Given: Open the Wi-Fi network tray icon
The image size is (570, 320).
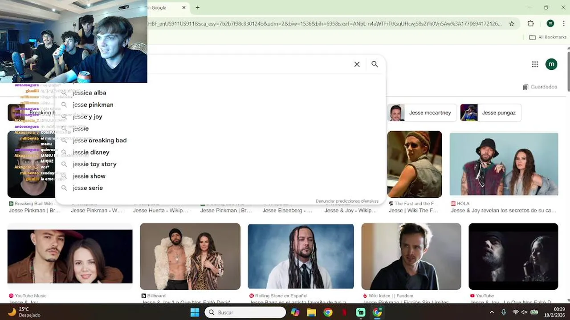Looking at the screenshot, I should (x=515, y=312).
